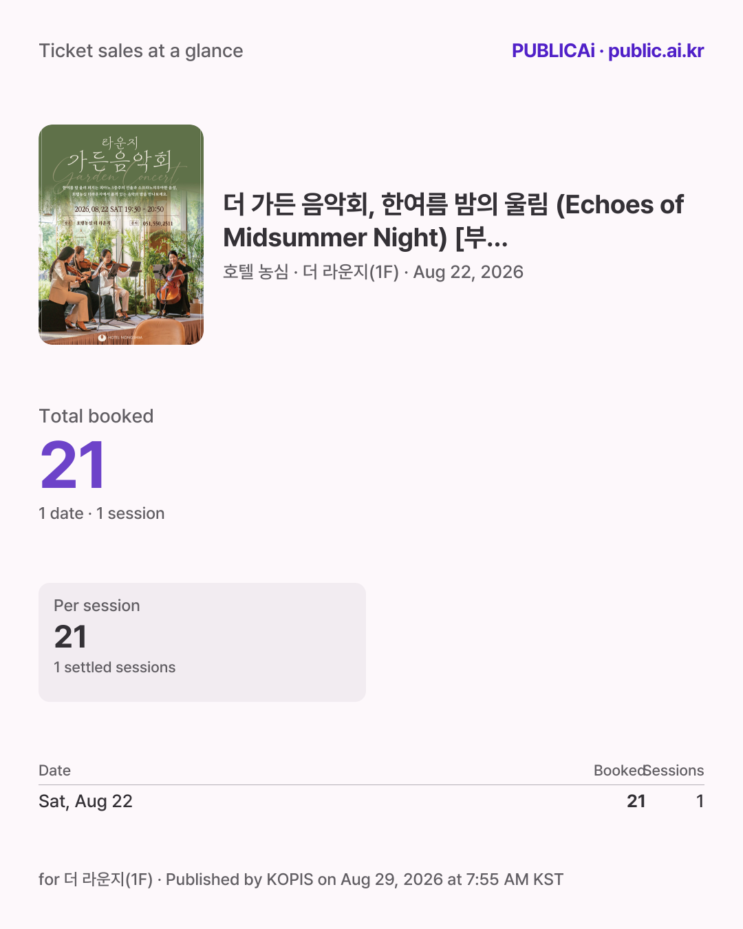Click the 1 date · 1 session text
The height and width of the screenshot is (929, 743).
[102, 513]
